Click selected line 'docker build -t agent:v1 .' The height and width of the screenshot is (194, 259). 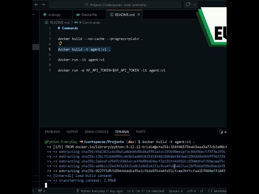pos(84,49)
